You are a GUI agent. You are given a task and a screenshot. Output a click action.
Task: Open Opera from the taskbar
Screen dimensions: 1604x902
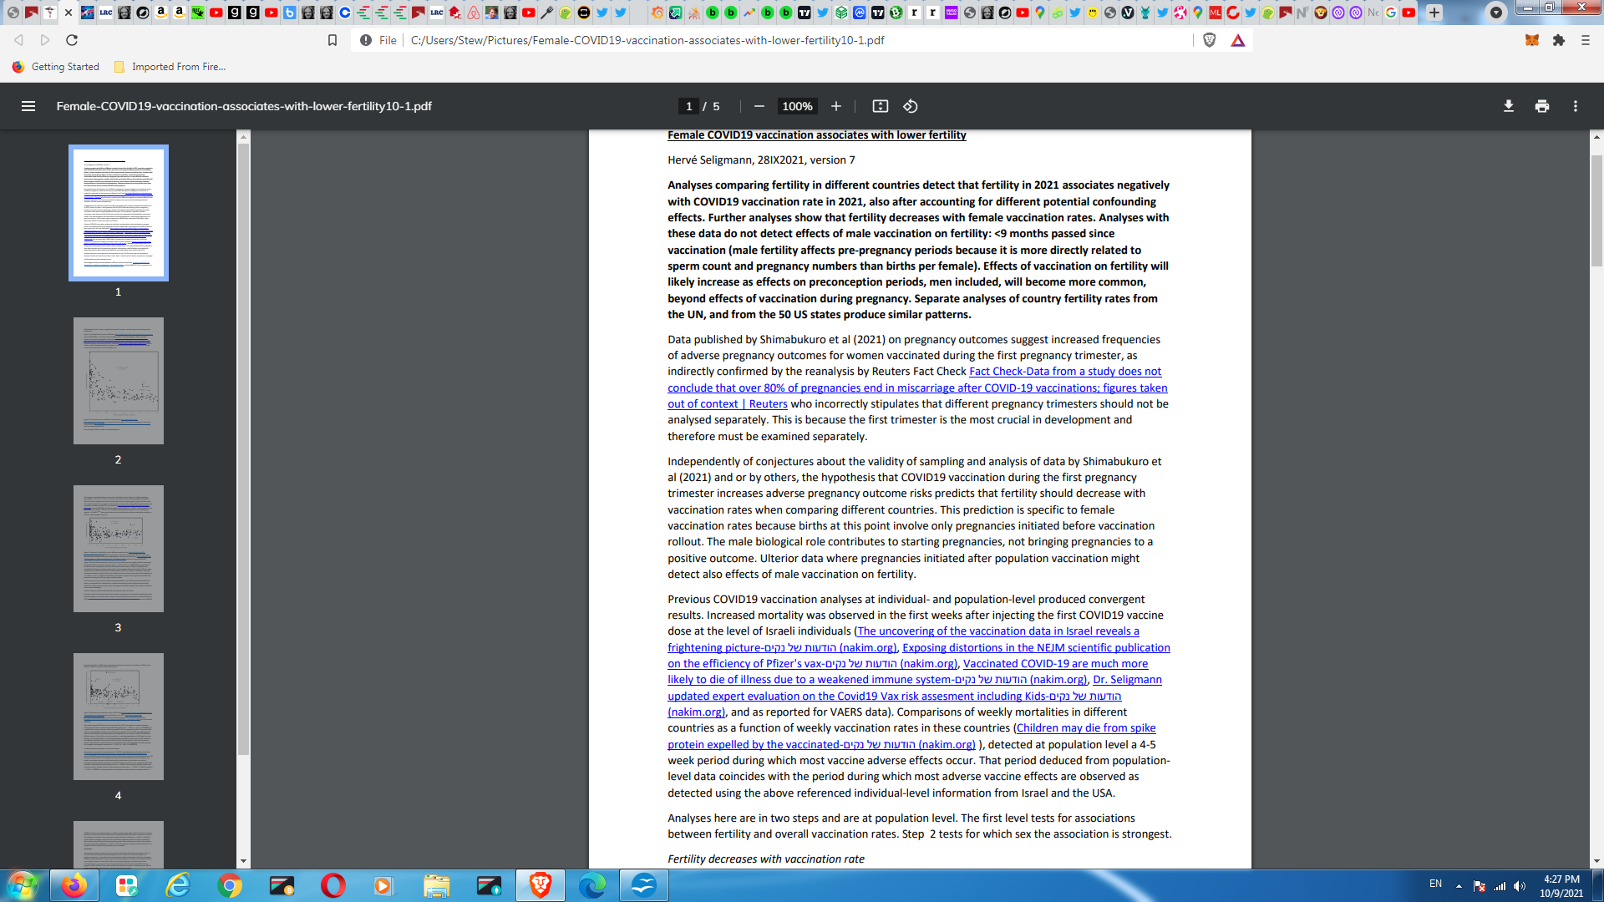[x=332, y=885]
